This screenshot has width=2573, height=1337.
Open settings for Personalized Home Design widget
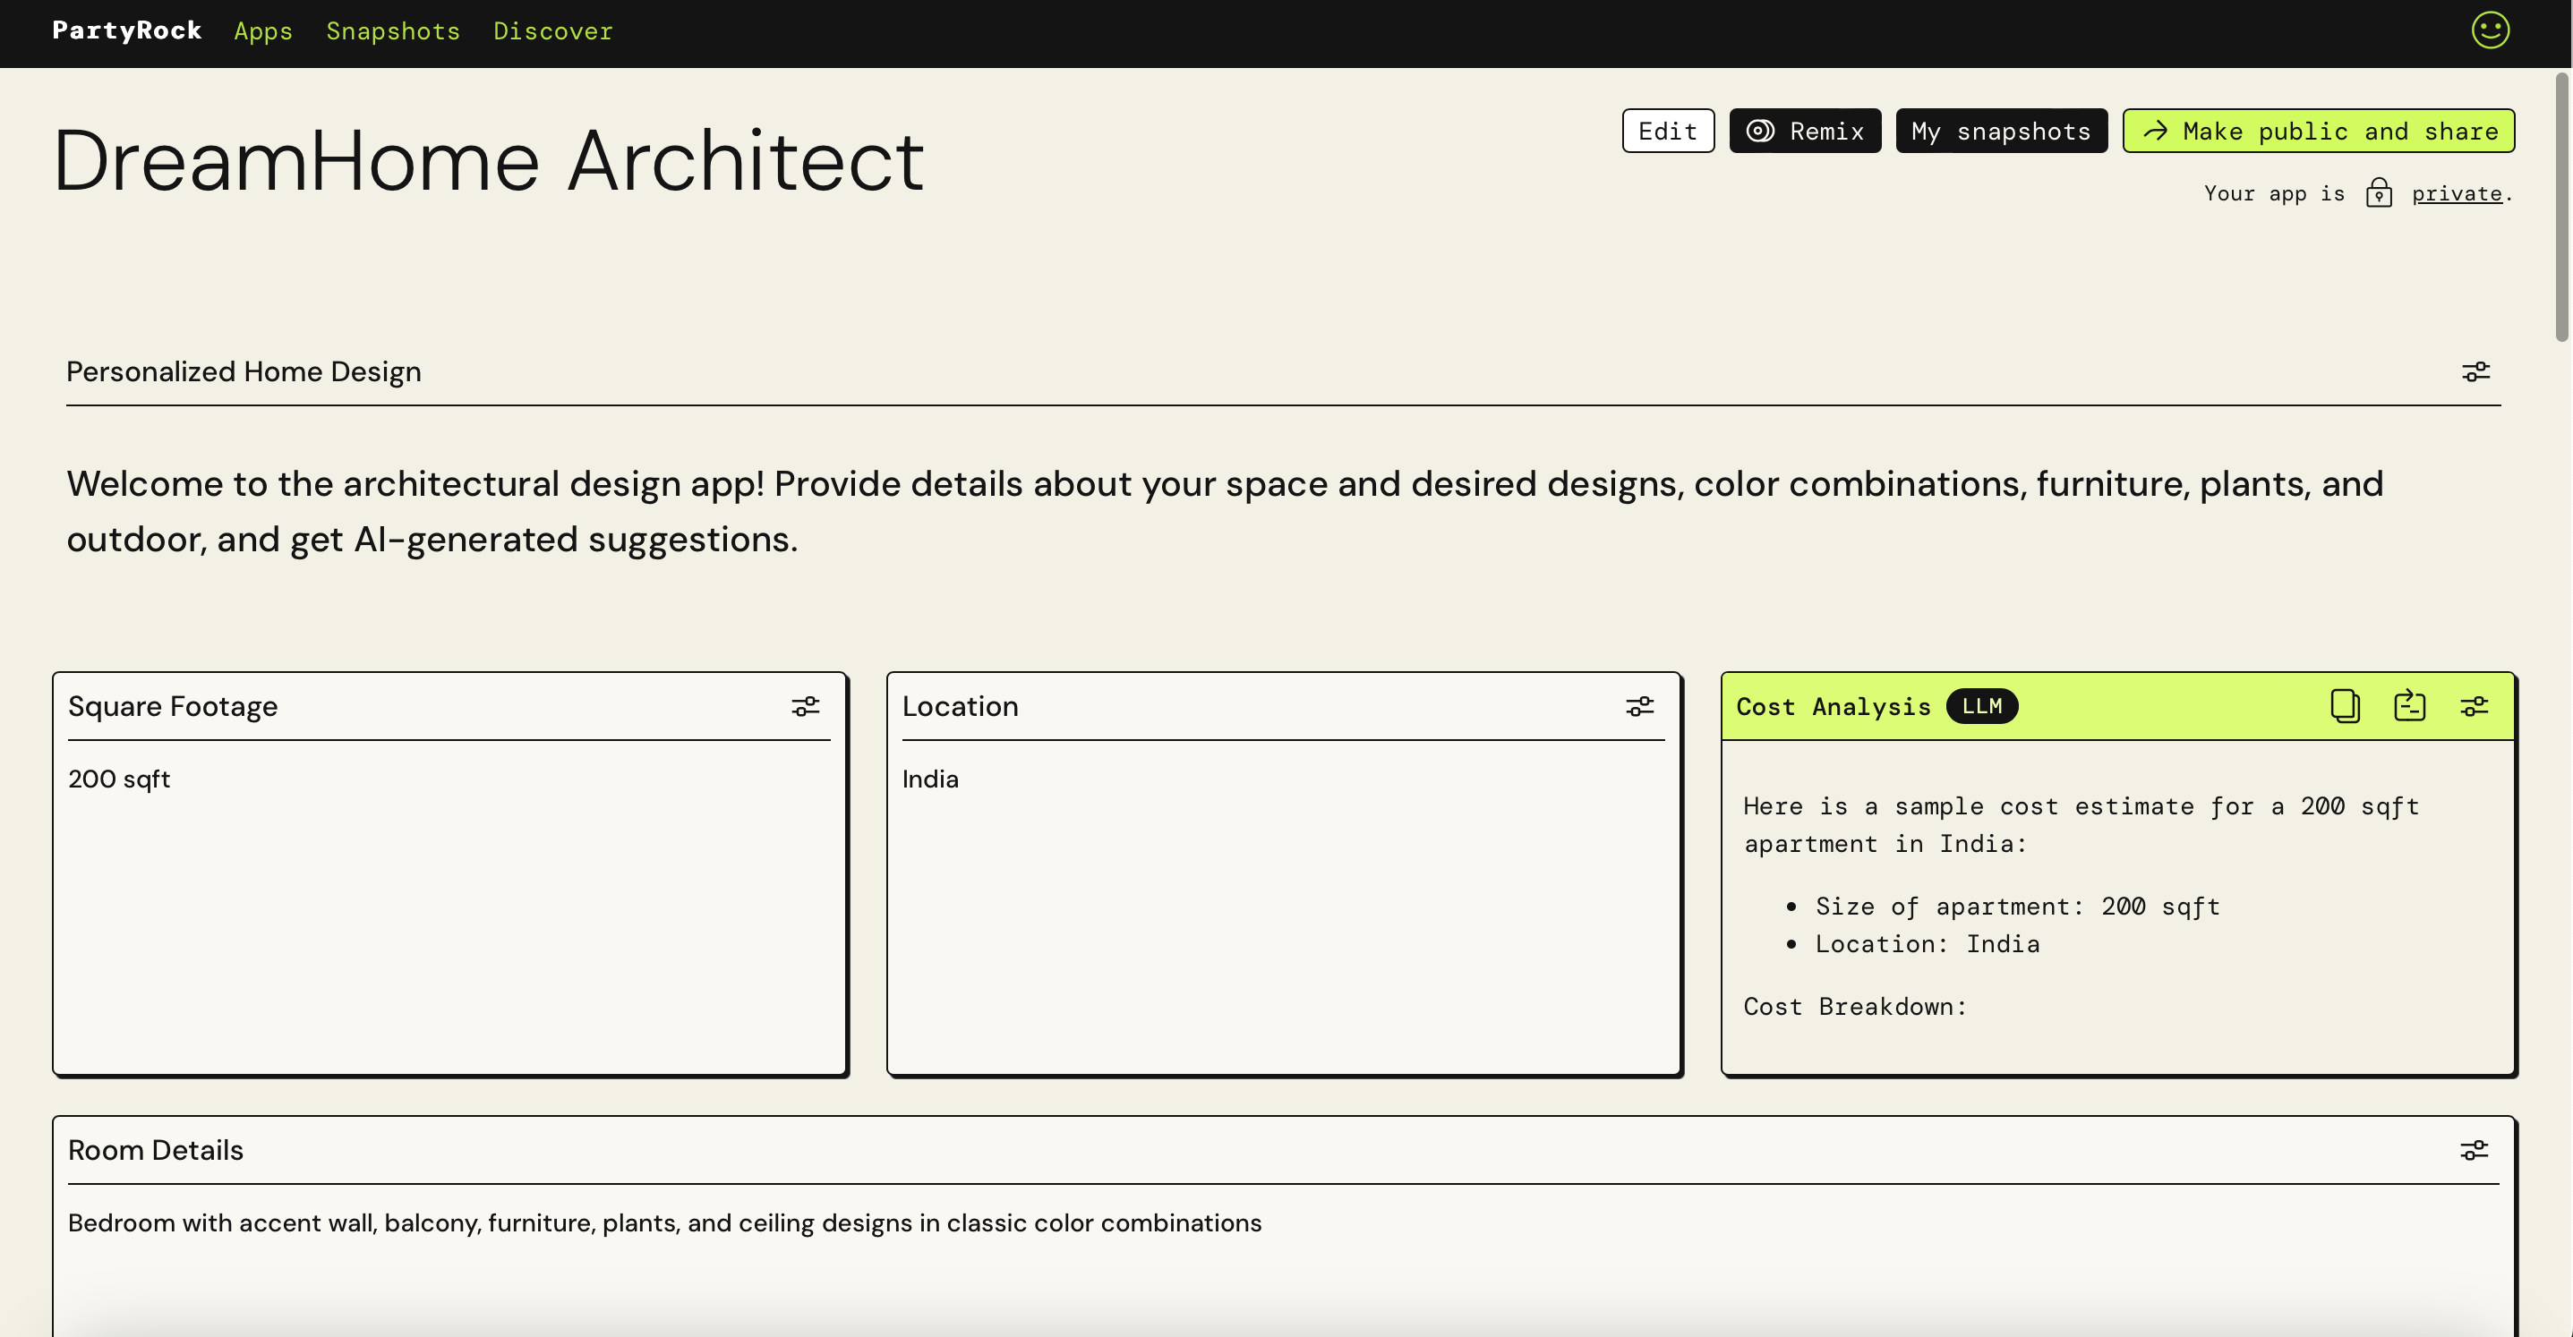point(2475,371)
